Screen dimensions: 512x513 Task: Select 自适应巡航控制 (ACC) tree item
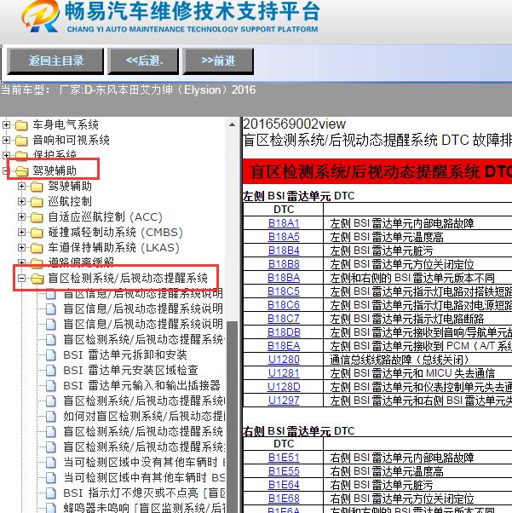(106, 217)
